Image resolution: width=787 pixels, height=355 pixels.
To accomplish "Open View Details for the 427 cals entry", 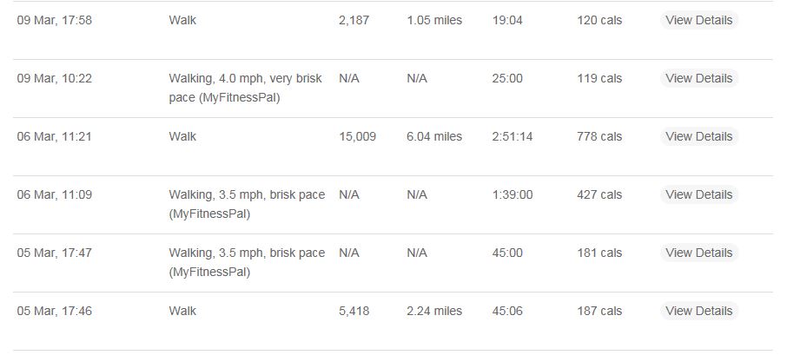I will (698, 194).
